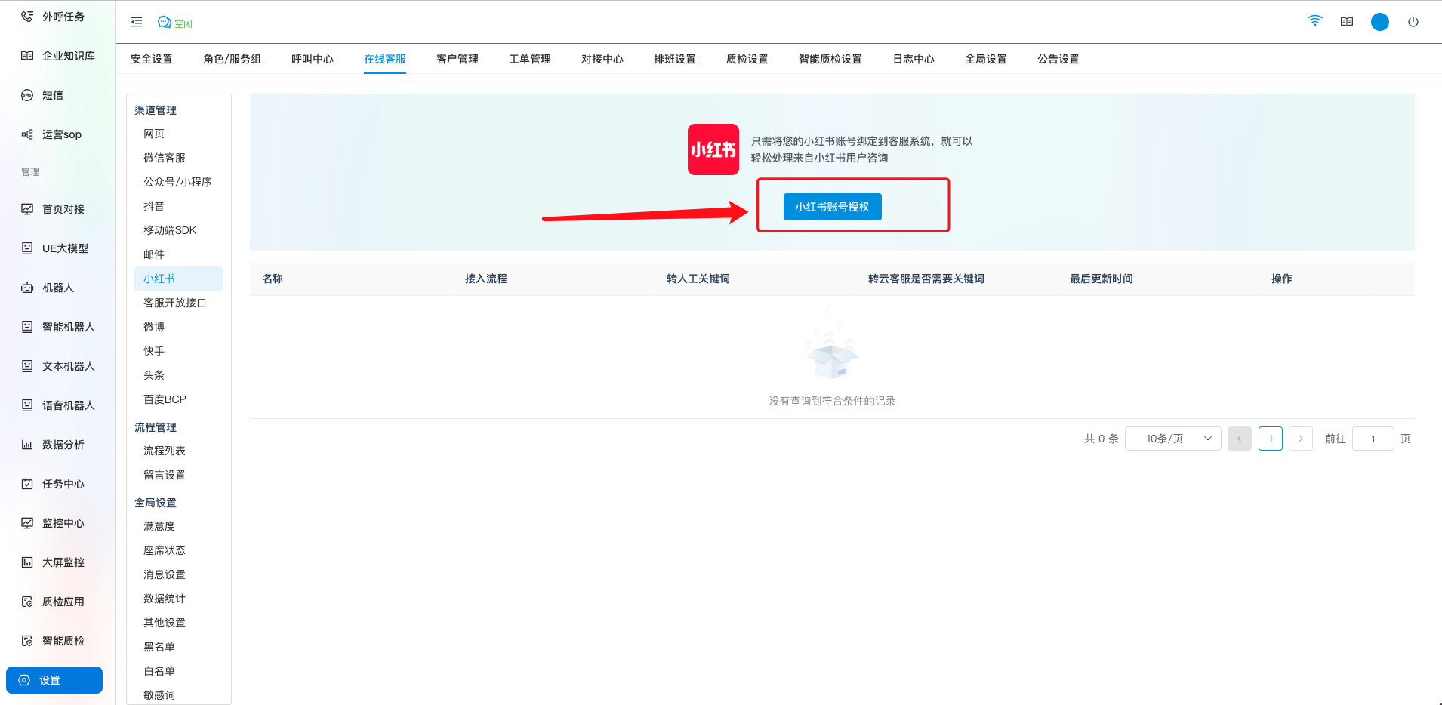Select 客服开放接口 item
The height and width of the screenshot is (705, 1442).
[x=175, y=303]
